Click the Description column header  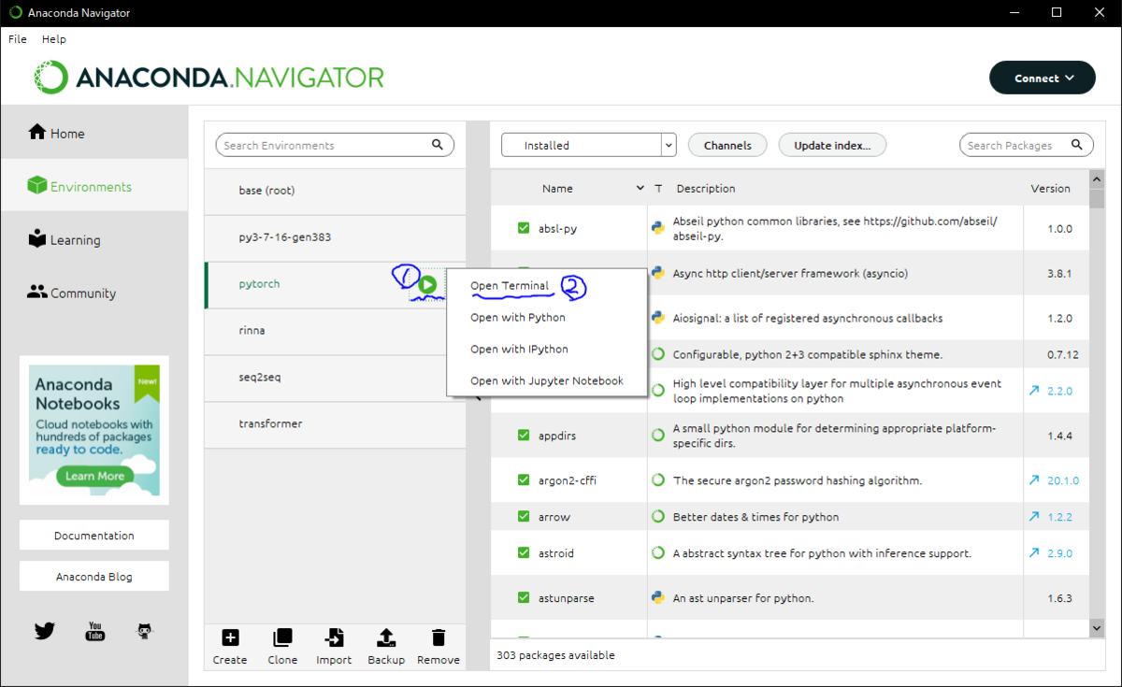pos(706,188)
